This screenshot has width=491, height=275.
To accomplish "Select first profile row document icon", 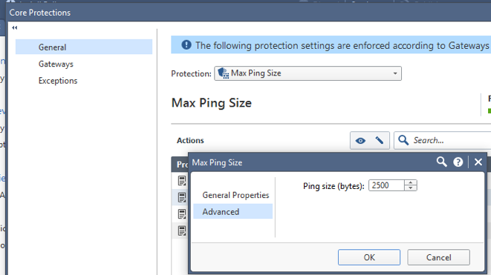I will pyautogui.click(x=182, y=181).
